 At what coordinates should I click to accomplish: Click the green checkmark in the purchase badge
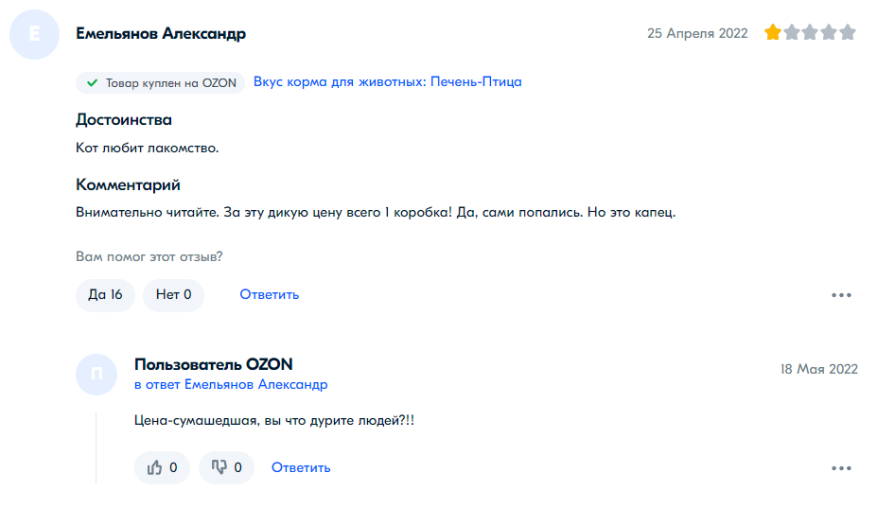coord(92,83)
